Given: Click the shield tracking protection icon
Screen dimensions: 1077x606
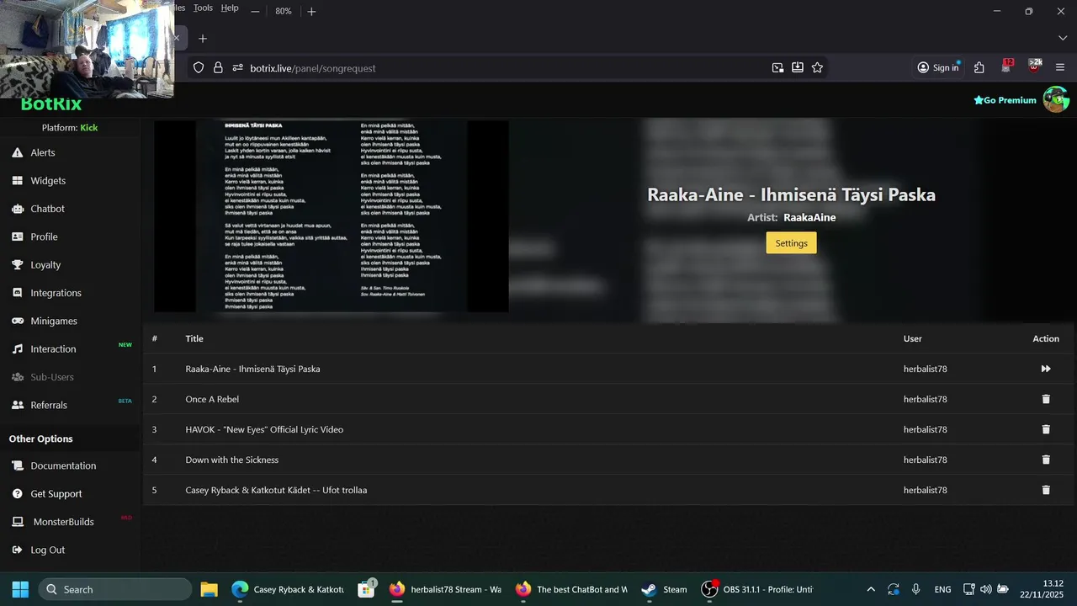Looking at the screenshot, I should pyautogui.click(x=199, y=68).
